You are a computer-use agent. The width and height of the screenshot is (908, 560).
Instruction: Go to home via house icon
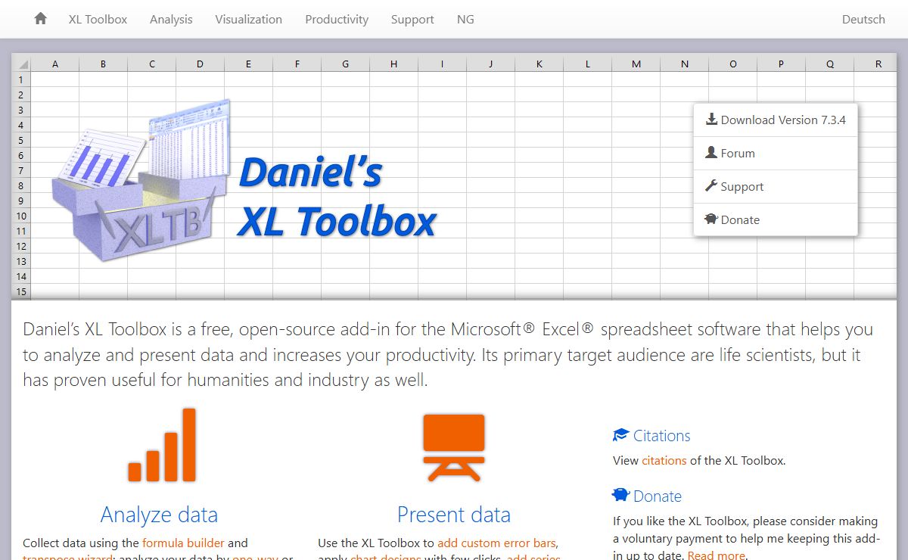pos(40,19)
